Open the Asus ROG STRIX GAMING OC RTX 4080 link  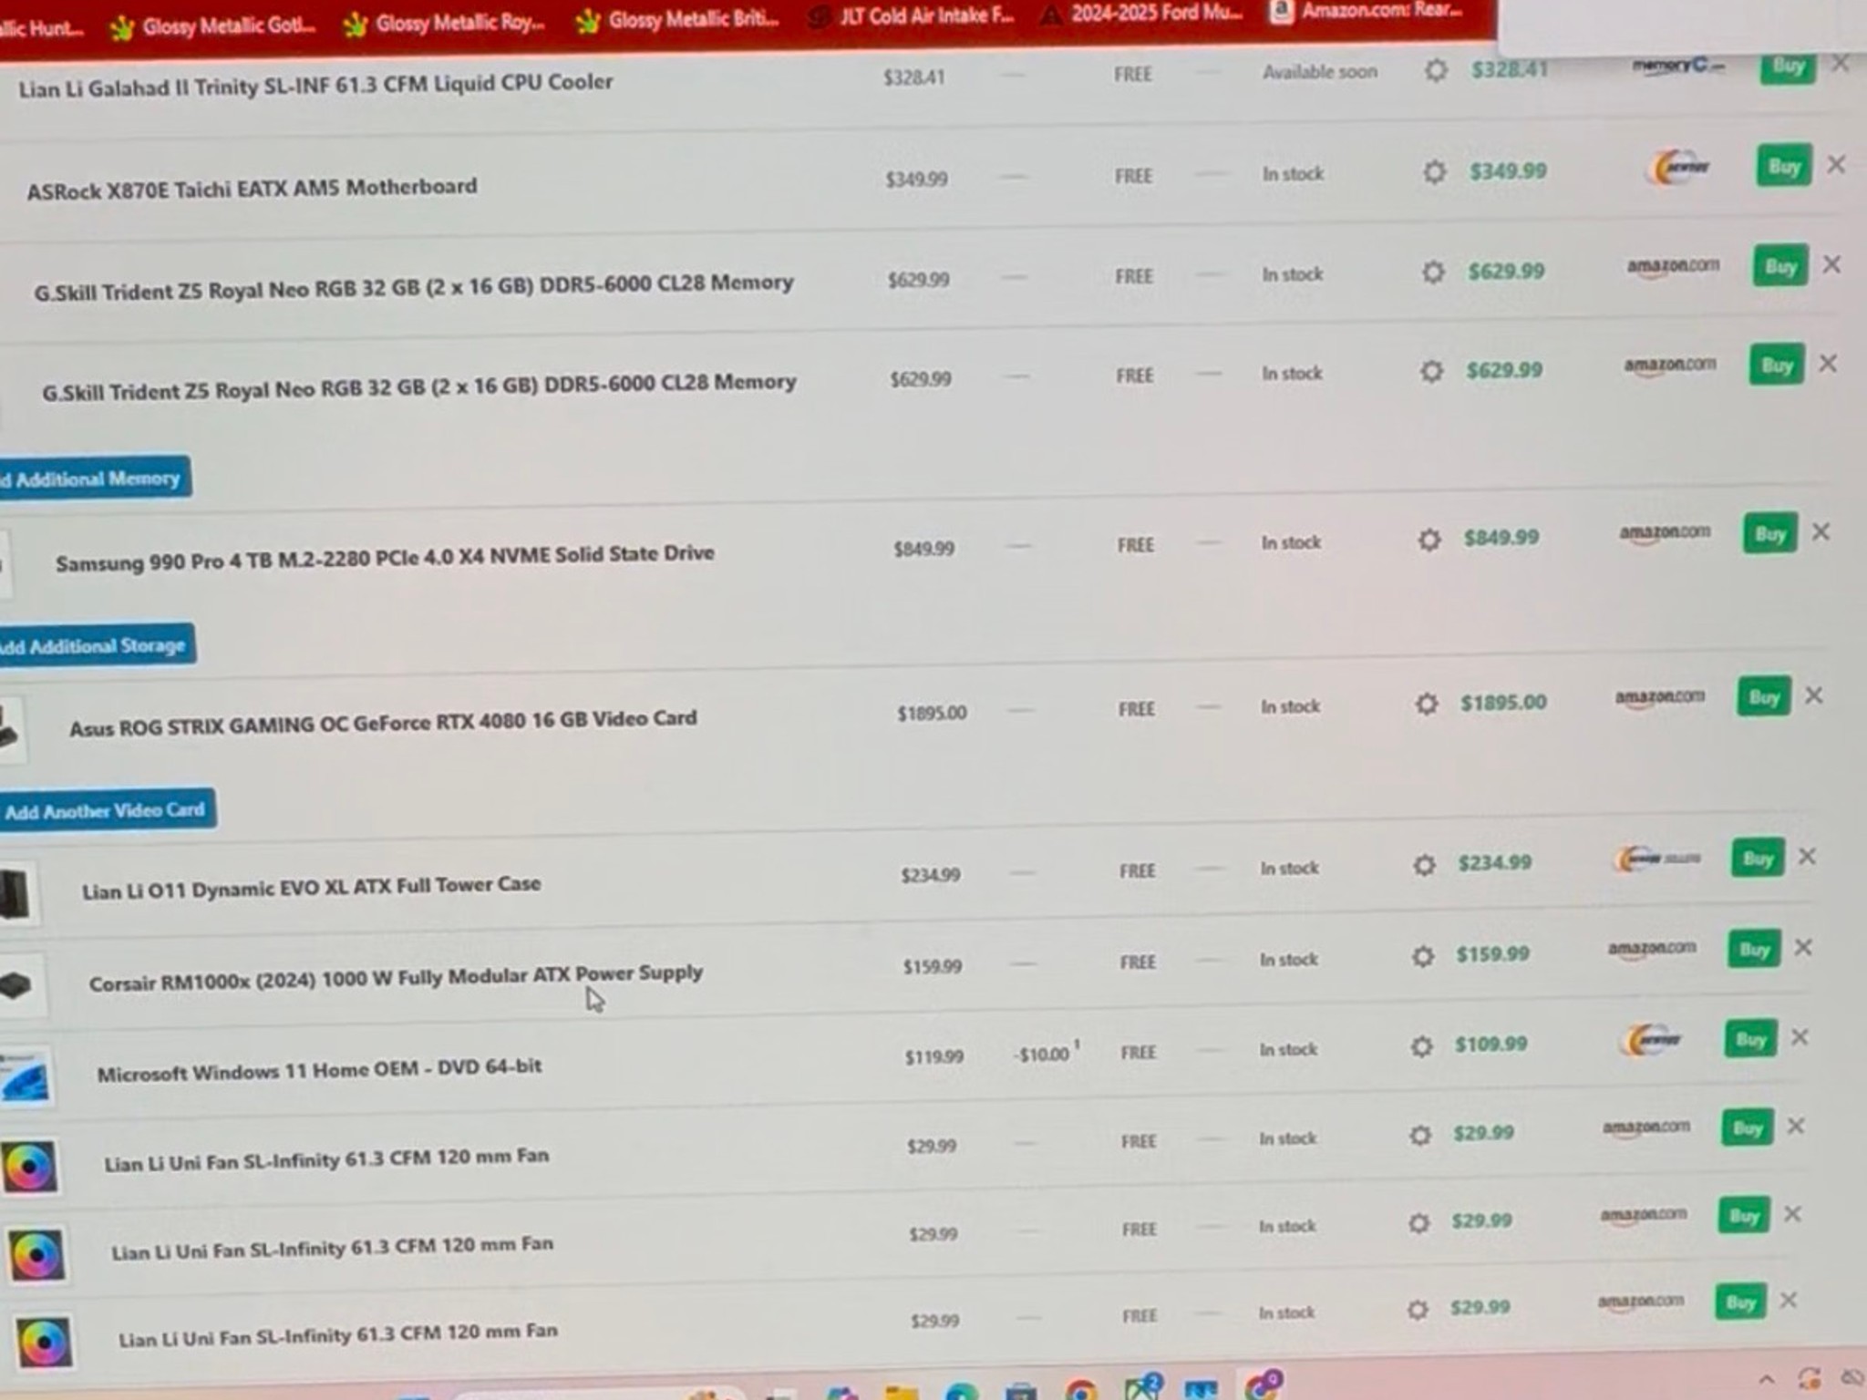383,723
